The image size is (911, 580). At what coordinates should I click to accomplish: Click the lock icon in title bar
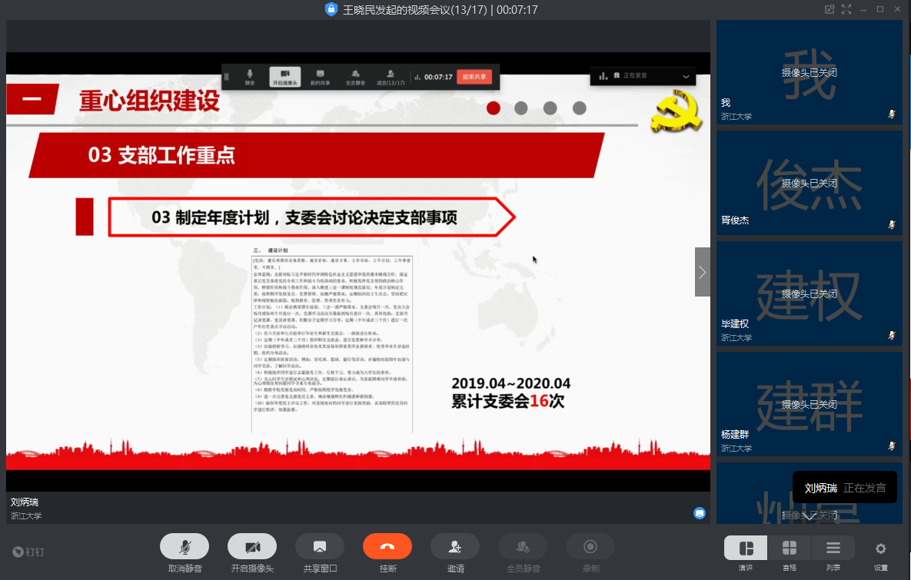tap(331, 9)
